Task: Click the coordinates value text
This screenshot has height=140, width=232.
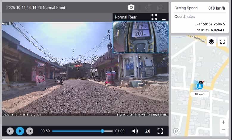Action: pos(211,27)
